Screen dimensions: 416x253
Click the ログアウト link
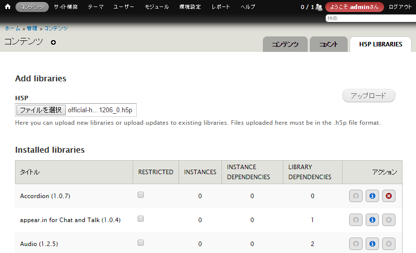[x=400, y=7]
